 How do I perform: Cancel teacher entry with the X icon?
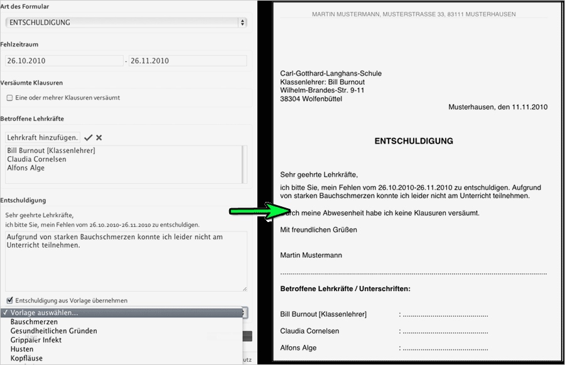click(98, 137)
